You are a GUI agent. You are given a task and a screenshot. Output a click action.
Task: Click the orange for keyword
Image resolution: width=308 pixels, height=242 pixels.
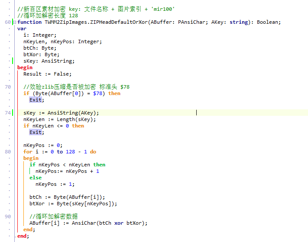[28, 152]
